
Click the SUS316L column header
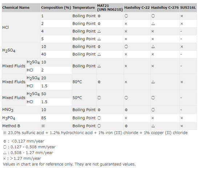(188, 8)
